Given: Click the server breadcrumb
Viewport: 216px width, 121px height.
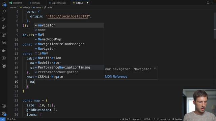Looking at the screenshot, I should (x=13, y=7).
